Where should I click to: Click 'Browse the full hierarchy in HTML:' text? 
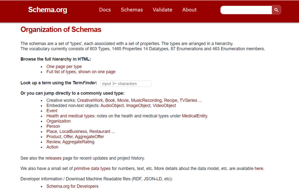[x=56, y=59]
